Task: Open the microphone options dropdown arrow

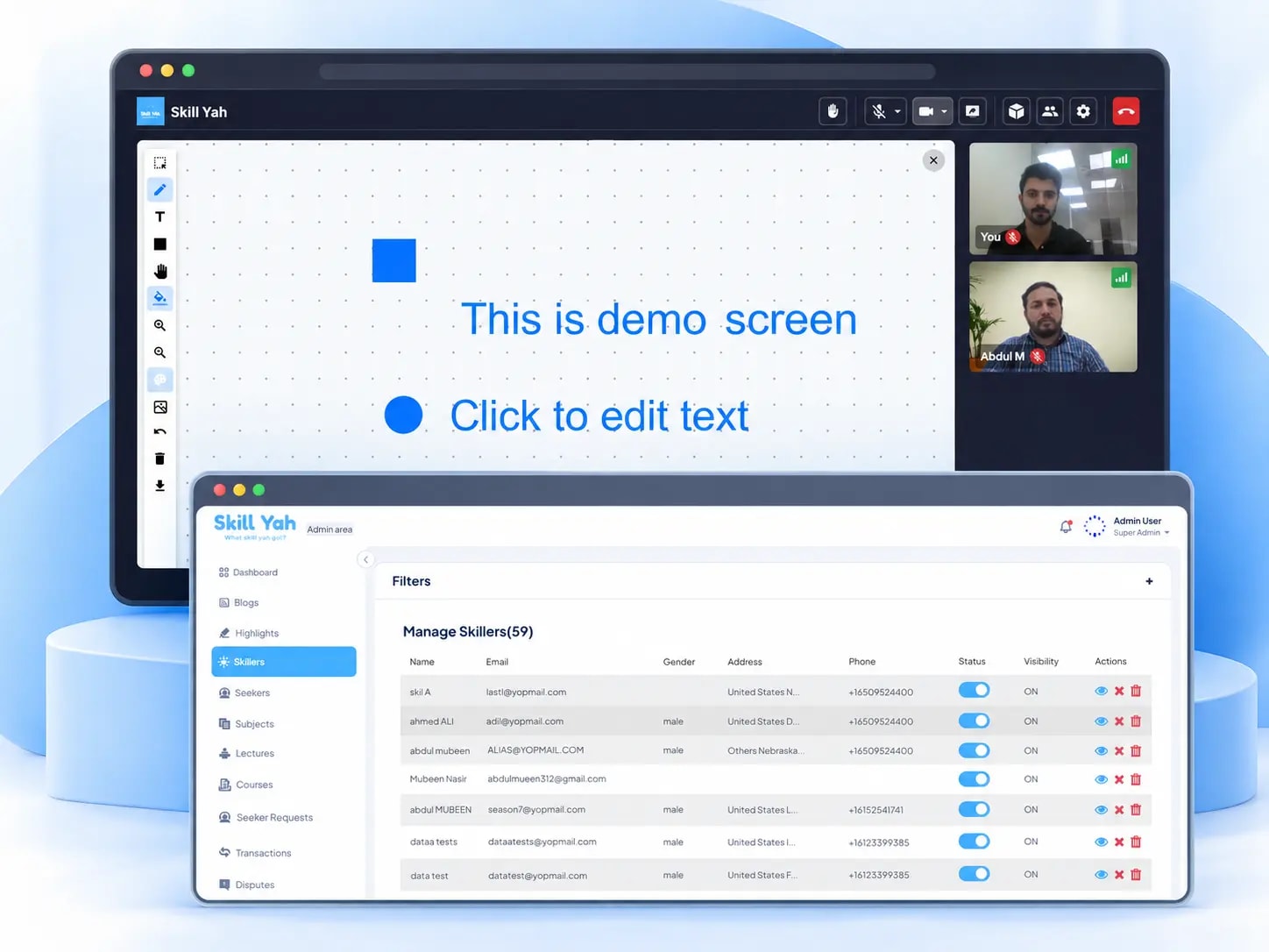Action: [x=897, y=112]
